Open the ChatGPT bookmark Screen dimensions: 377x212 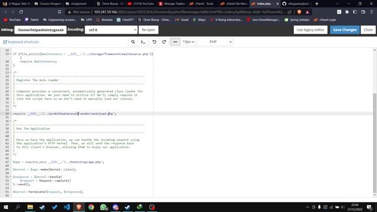coord(125,19)
